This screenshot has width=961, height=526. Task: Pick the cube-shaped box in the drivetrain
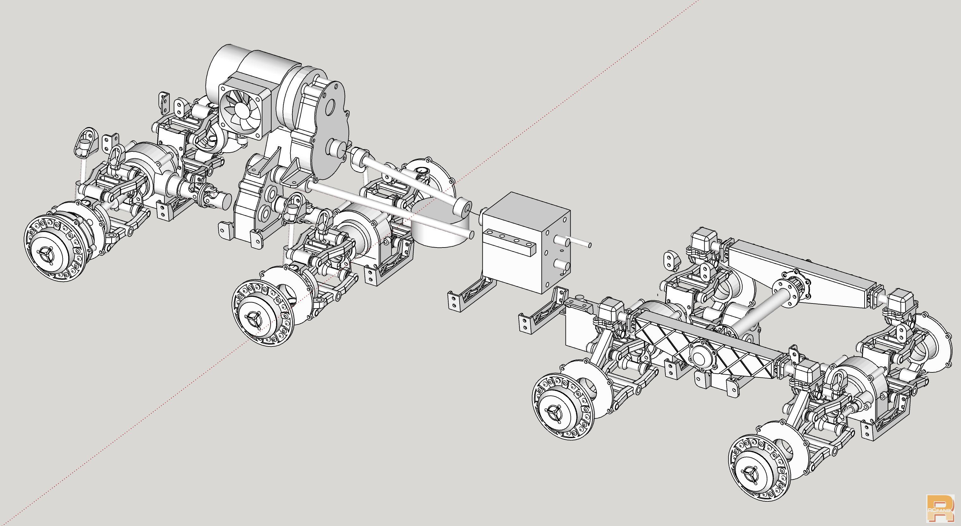pyautogui.click(x=526, y=242)
